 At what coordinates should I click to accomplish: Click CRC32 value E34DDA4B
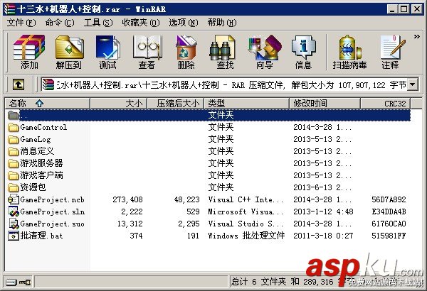[389, 212]
